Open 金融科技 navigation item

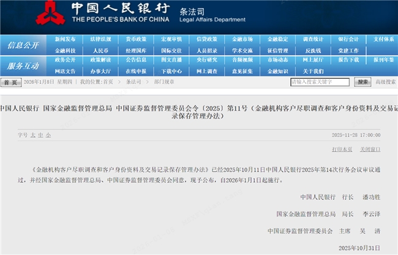(x=66, y=51)
